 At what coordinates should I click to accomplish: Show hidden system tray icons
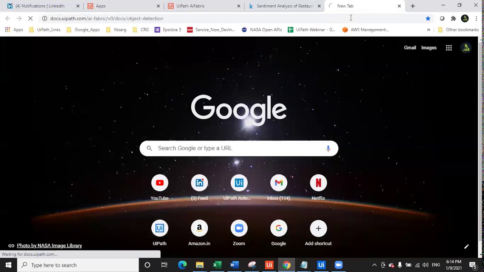click(x=374, y=265)
